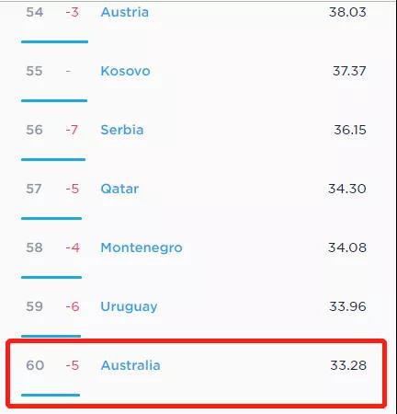
Task: Select the 33.28 speed value for Australia
Action: (348, 365)
